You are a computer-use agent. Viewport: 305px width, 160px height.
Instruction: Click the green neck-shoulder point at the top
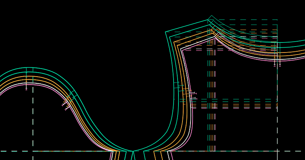[x=211, y=16]
